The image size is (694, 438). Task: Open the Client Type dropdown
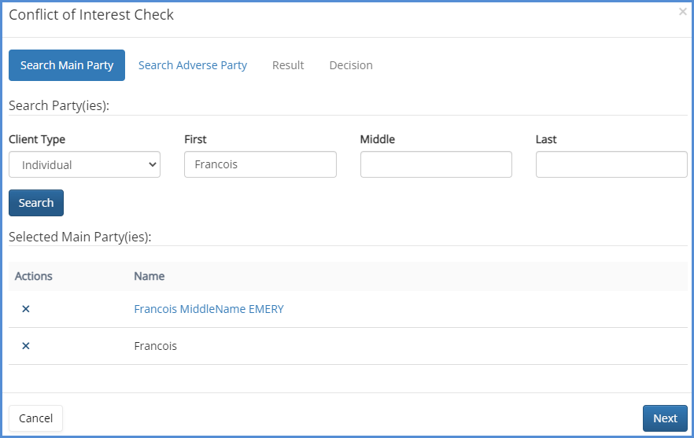84,164
